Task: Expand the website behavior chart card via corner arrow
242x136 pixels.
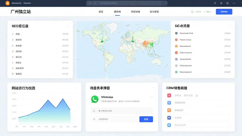Action: point(76,88)
